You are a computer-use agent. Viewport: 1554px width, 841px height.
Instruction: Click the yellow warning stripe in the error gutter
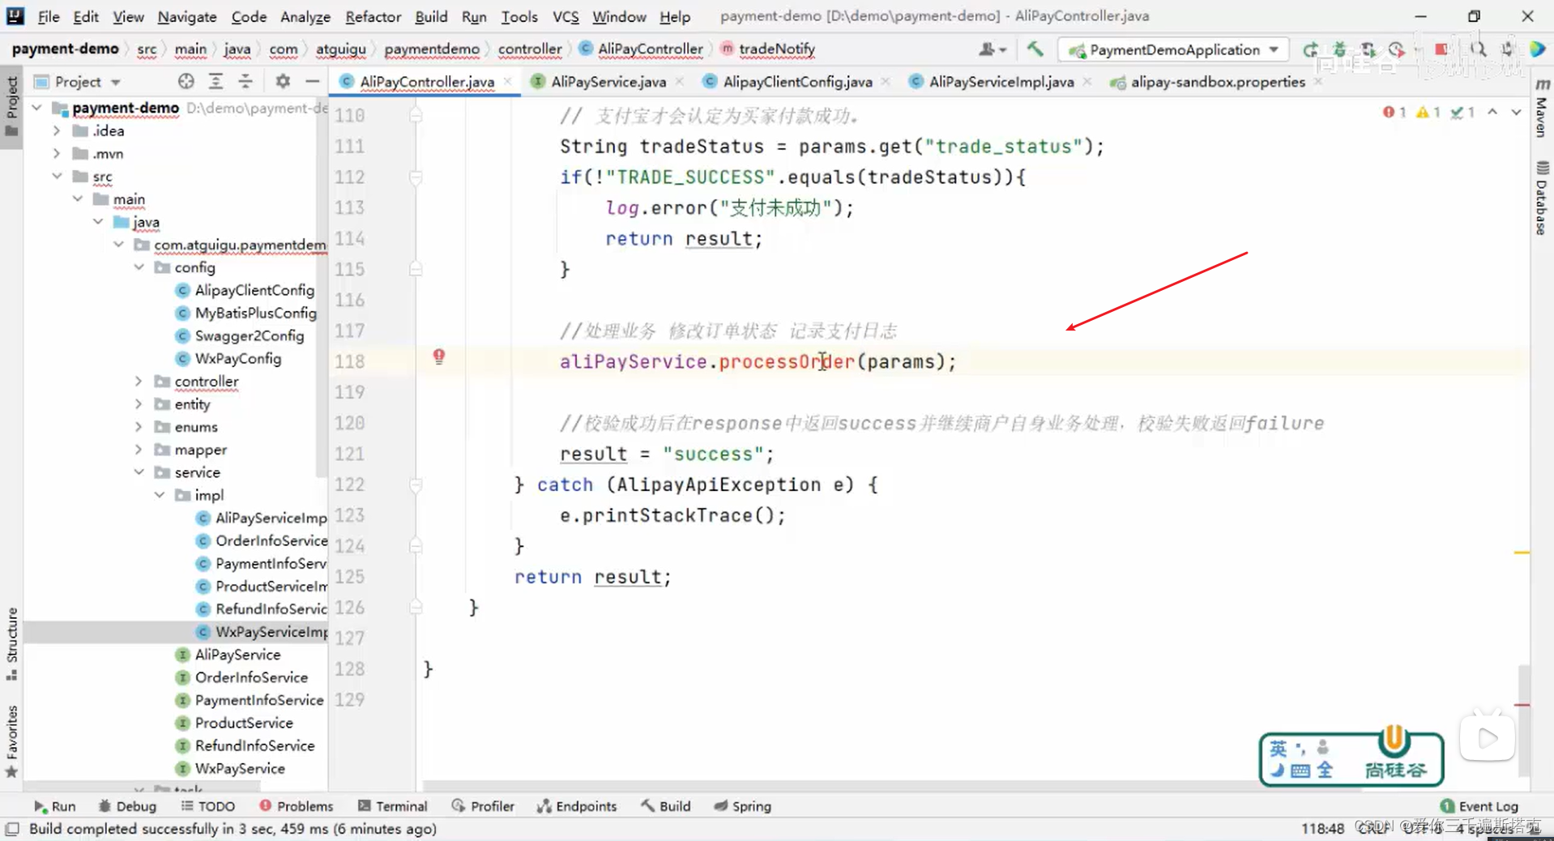pyautogui.click(x=1522, y=553)
